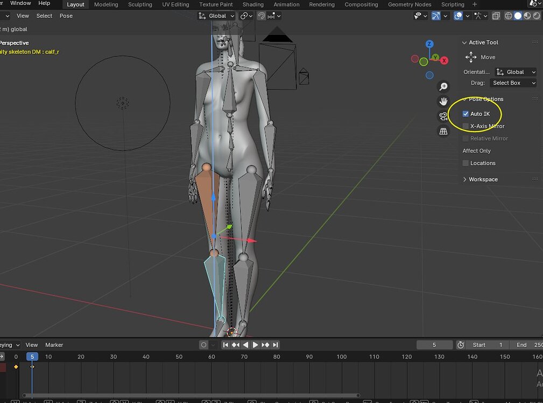
Task: Open the snapping options dropdown arrow
Action: click(x=279, y=16)
